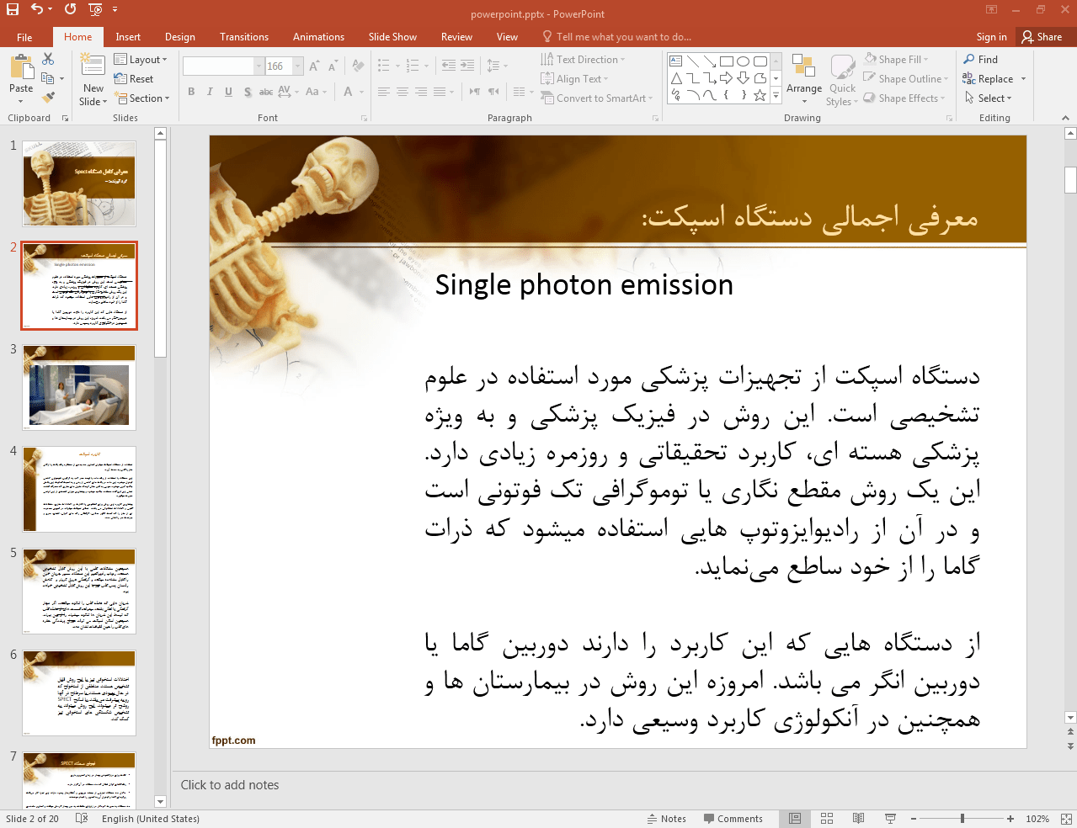The height and width of the screenshot is (828, 1077).
Task: Toggle the Comments pane
Action: 733,819
